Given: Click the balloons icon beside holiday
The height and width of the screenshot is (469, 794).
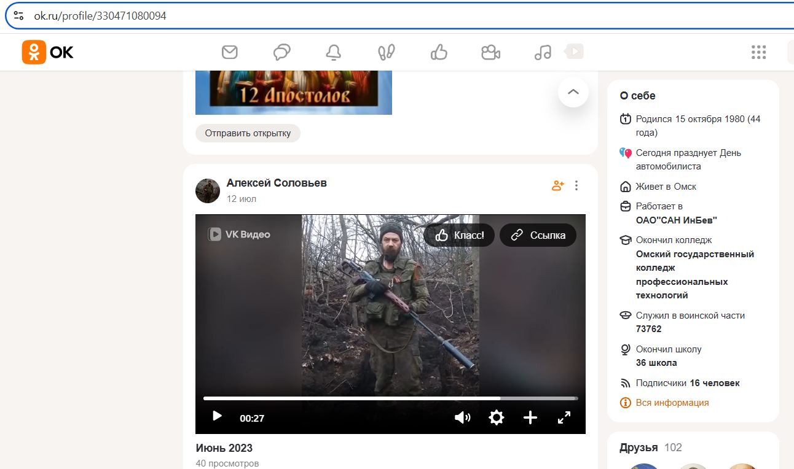Looking at the screenshot, I should coord(626,153).
